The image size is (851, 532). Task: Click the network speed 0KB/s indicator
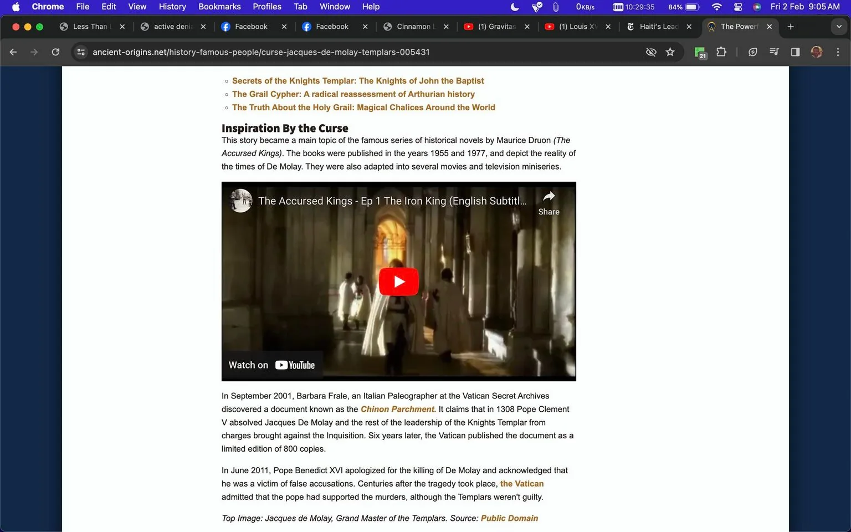pyautogui.click(x=585, y=7)
